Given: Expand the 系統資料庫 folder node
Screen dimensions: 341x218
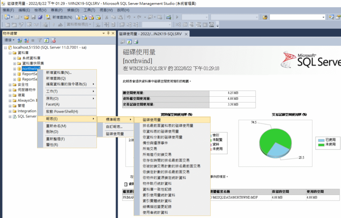Looking at the screenshot, I should (x=15, y=58).
